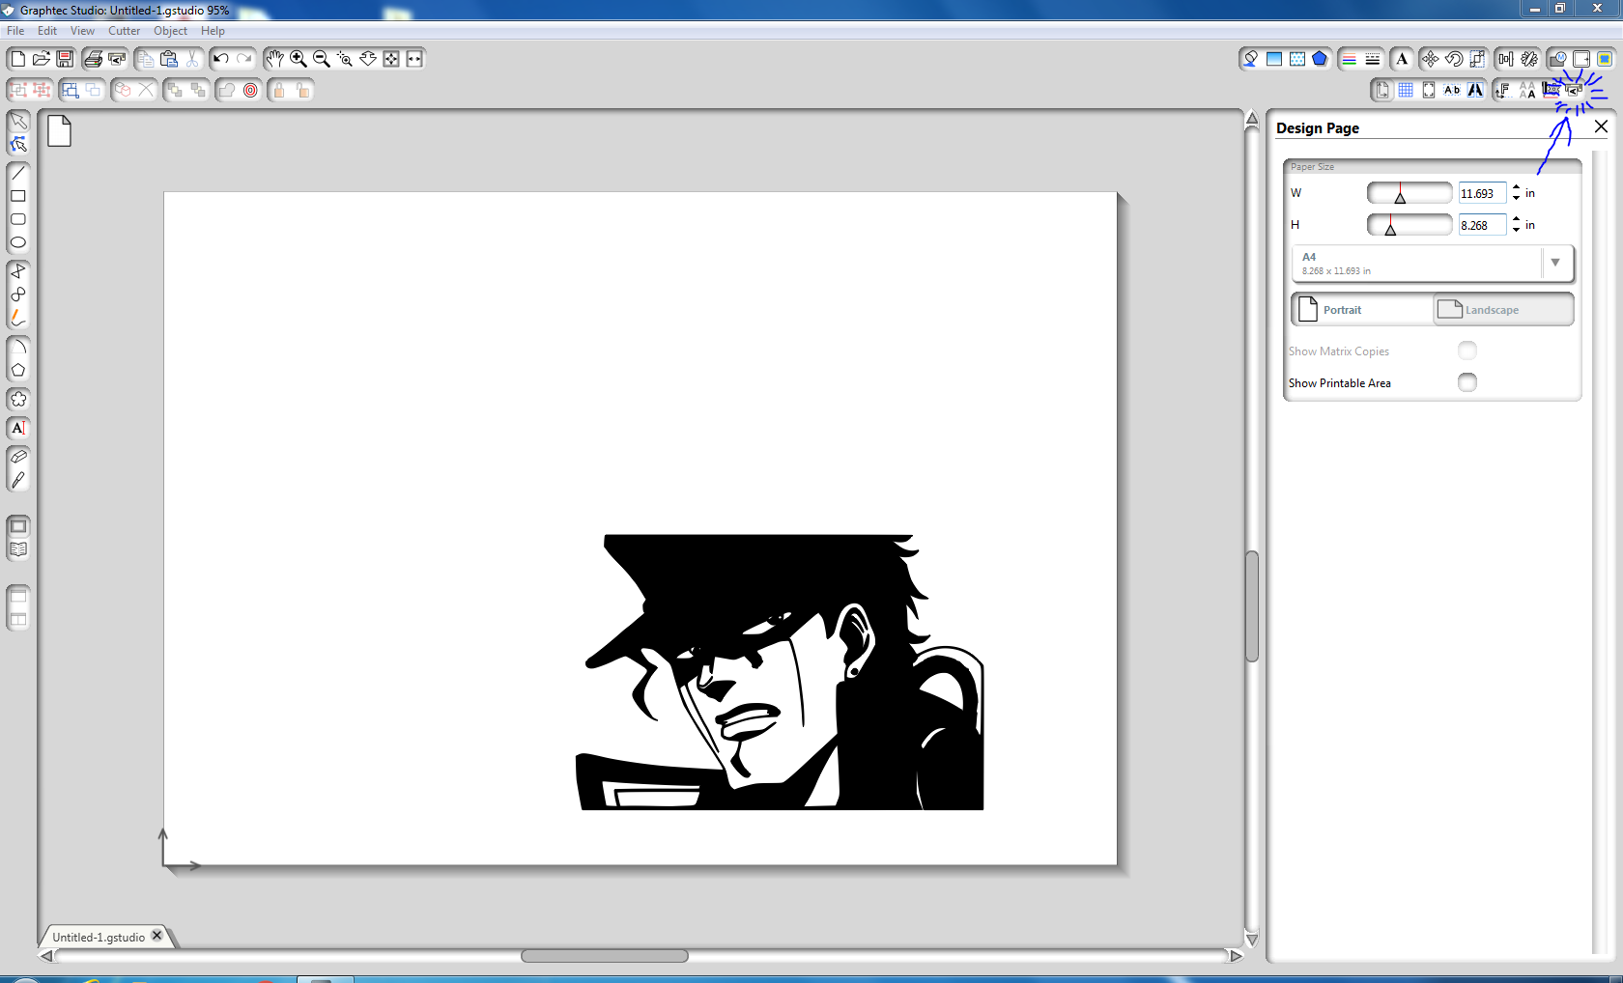Choose the Rounded Rectangle tool
This screenshot has height=983, width=1623.
(x=18, y=219)
